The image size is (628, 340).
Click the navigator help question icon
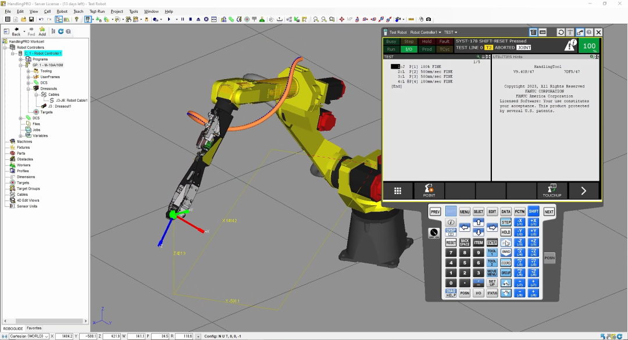69,31
